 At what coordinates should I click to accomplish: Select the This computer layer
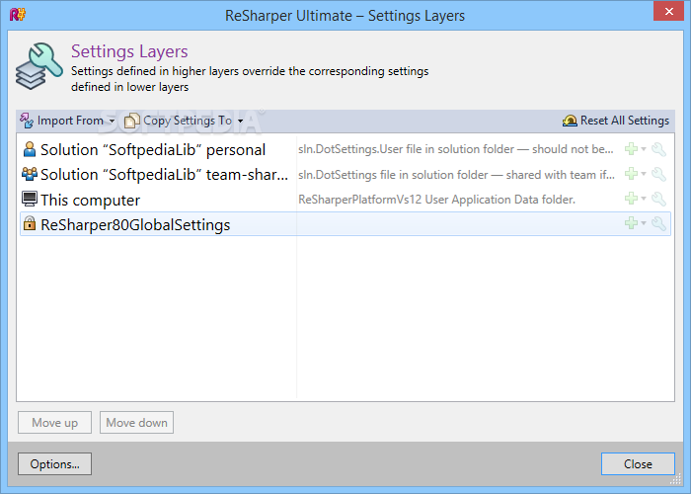click(x=345, y=200)
